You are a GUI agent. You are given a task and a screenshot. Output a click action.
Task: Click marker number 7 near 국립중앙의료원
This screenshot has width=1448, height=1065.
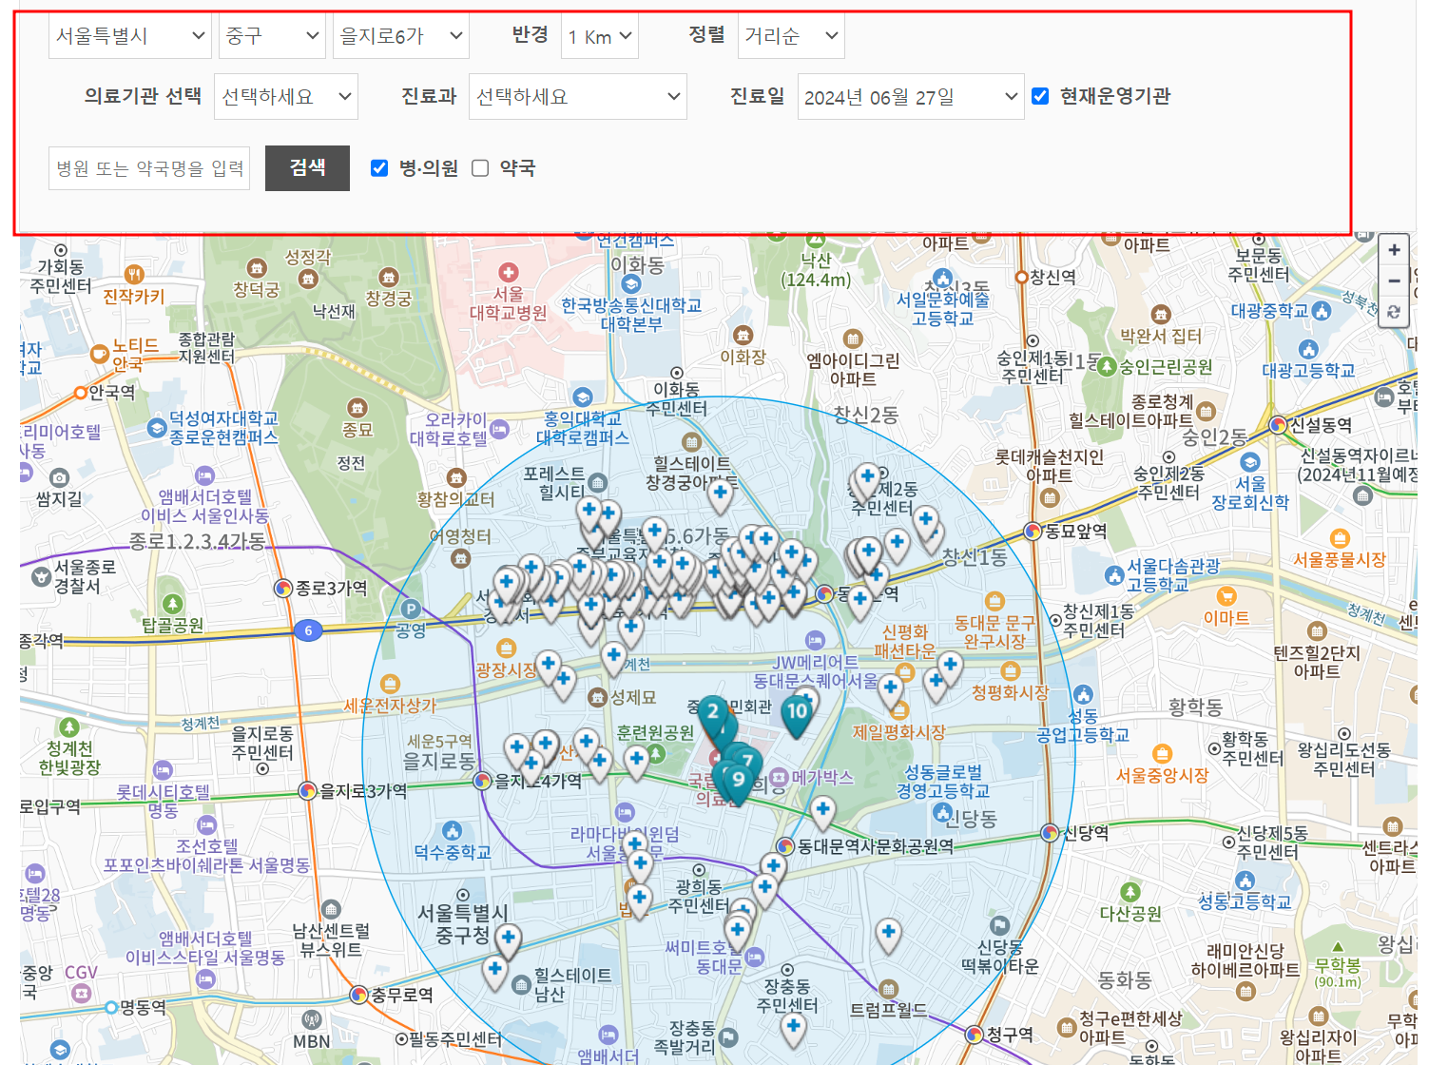point(748,759)
